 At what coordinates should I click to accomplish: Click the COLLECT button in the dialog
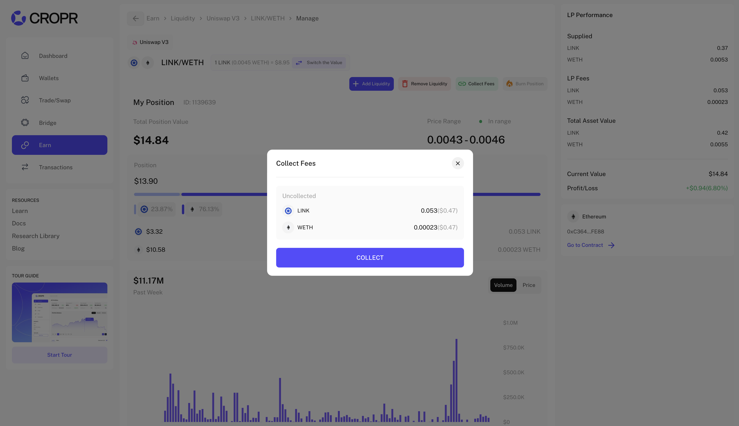point(370,257)
